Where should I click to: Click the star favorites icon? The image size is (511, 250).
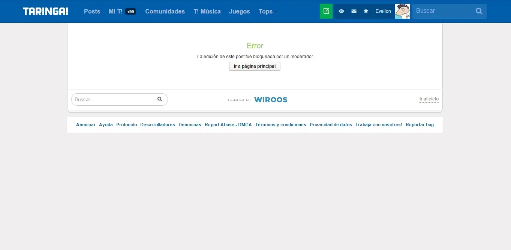tap(366, 11)
